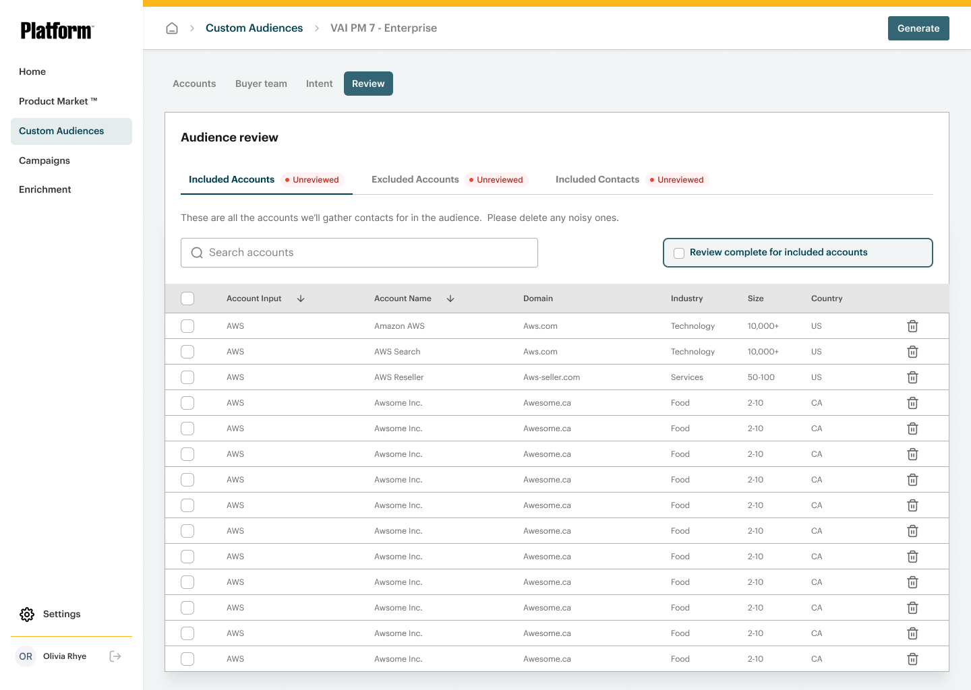Sort by Account Input arrow
The image size is (971, 690).
click(301, 299)
